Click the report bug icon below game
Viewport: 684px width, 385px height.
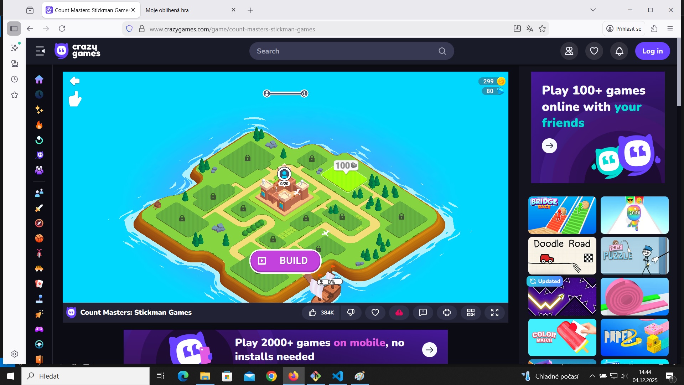(423, 313)
